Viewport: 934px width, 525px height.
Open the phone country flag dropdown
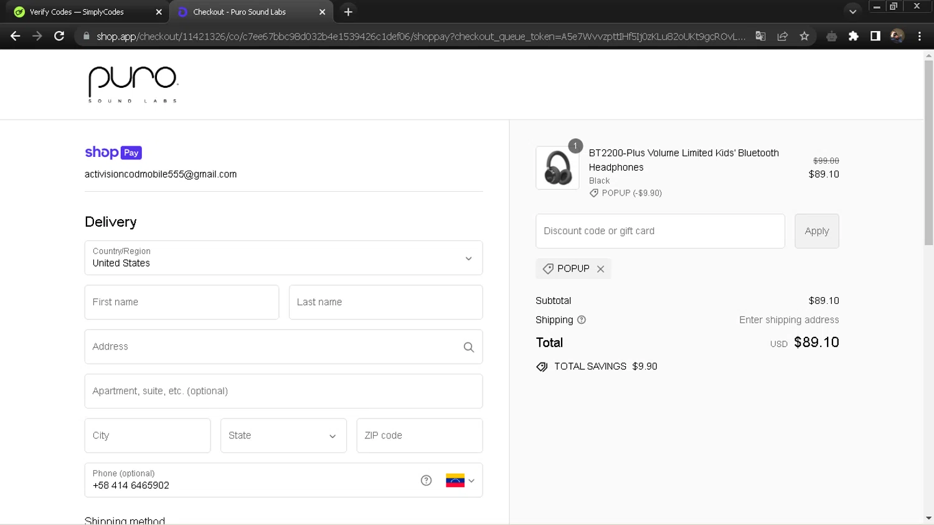(x=460, y=480)
